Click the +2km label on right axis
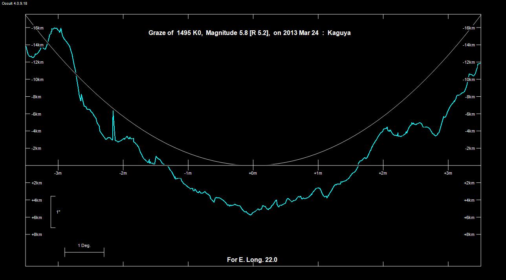Screen dimensions: 506x280 pos(469,183)
